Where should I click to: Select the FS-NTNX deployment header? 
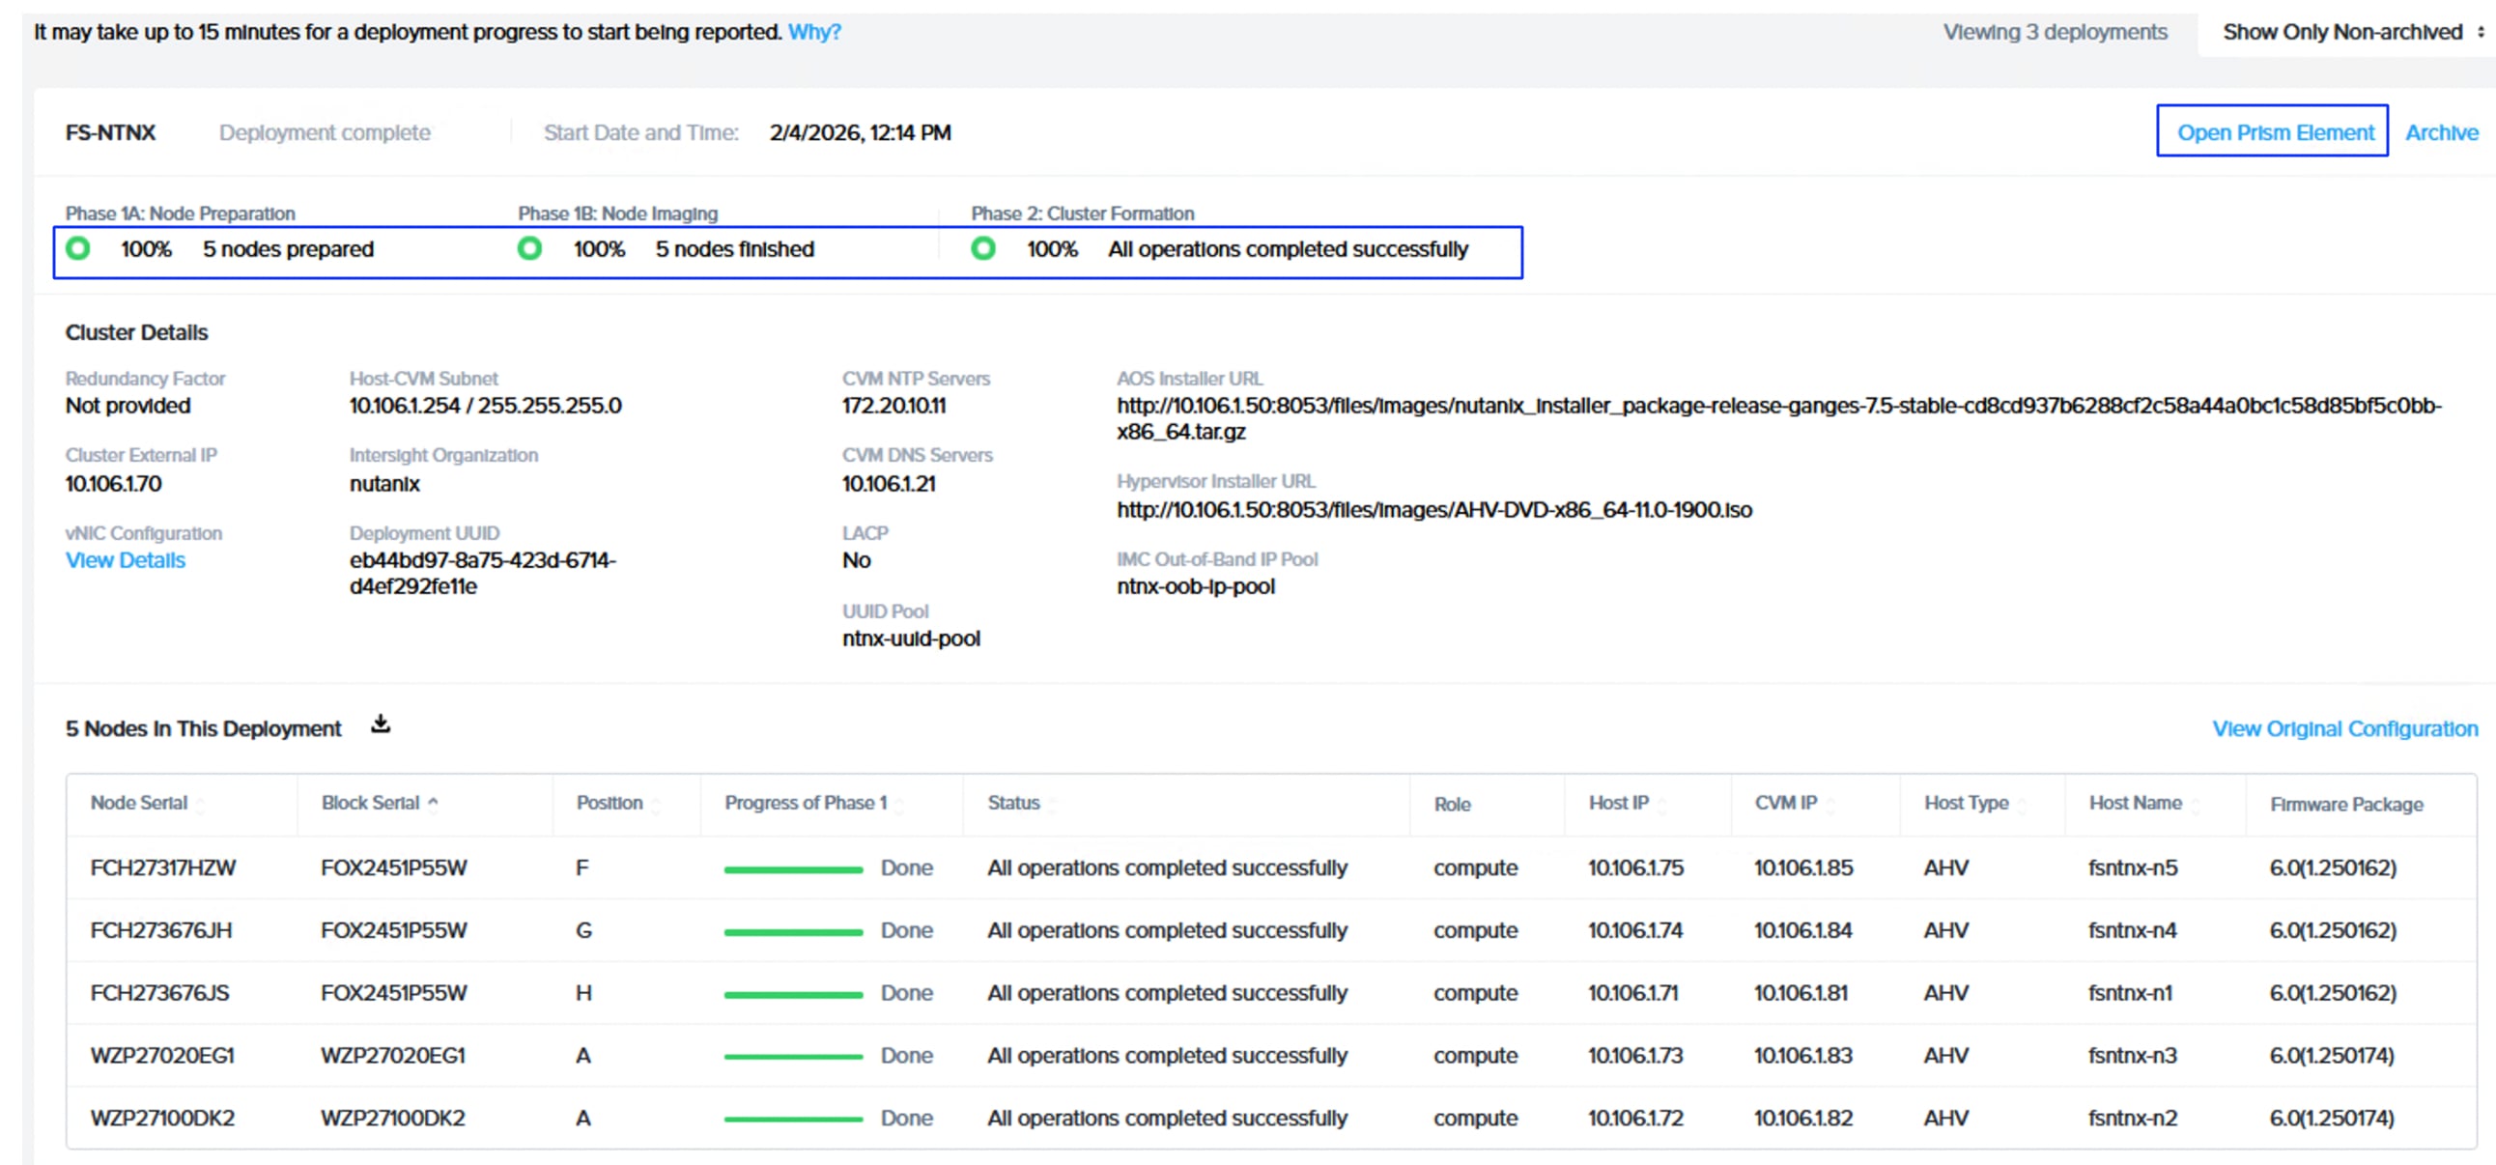tap(109, 132)
